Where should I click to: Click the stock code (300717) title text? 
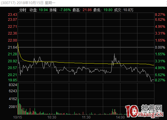coord(8,3)
